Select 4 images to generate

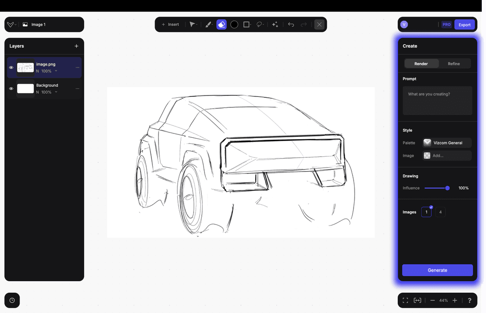(440, 212)
